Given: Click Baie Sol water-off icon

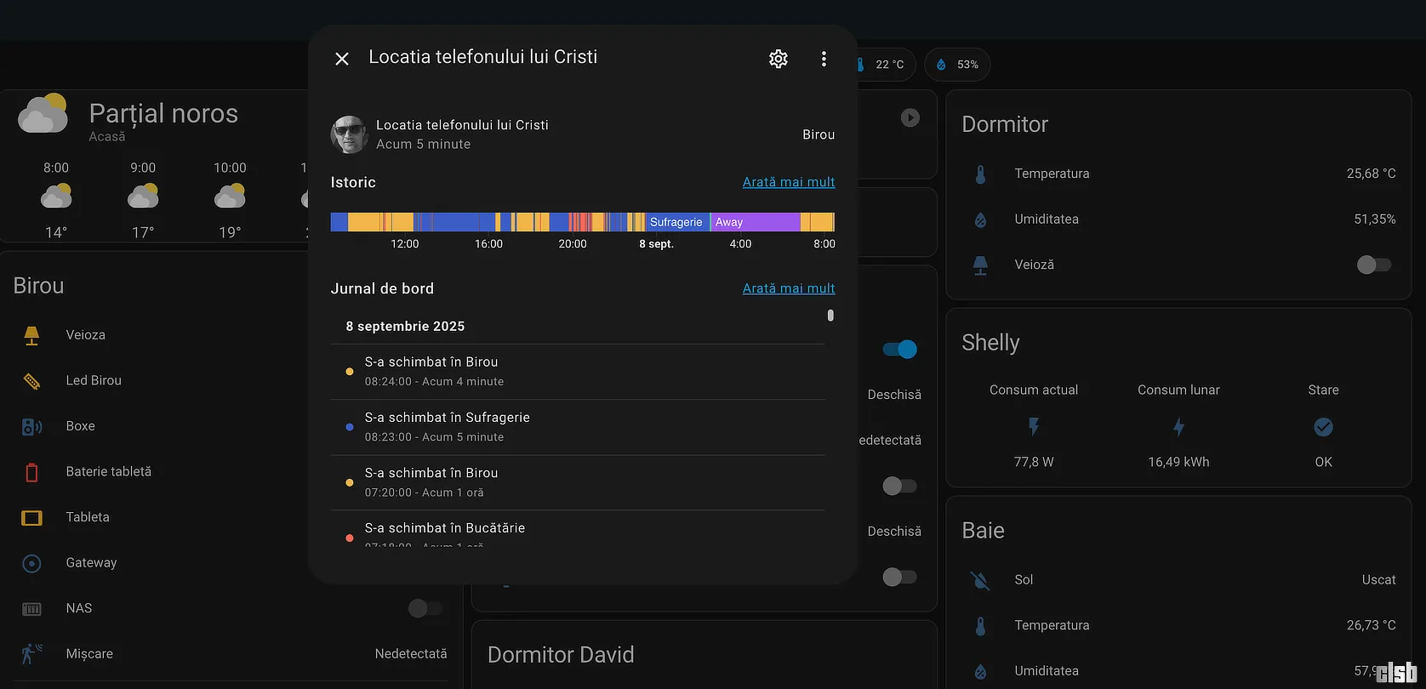Looking at the screenshot, I should click(980, 580).
